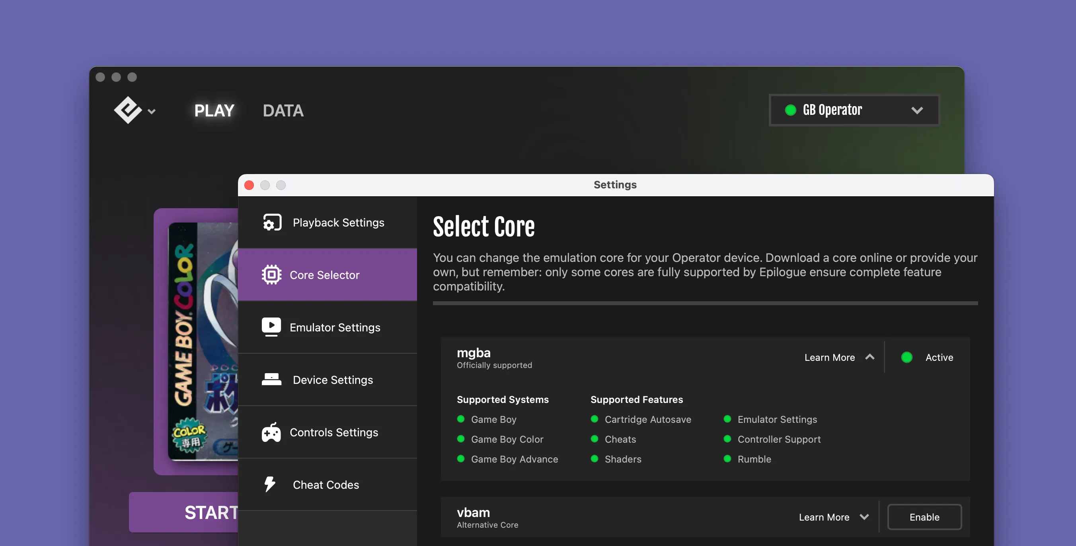This screenshot has width=1076, height=546.
Task: Open Emulator Settings using its video icon
Action: tap(271, 327)
